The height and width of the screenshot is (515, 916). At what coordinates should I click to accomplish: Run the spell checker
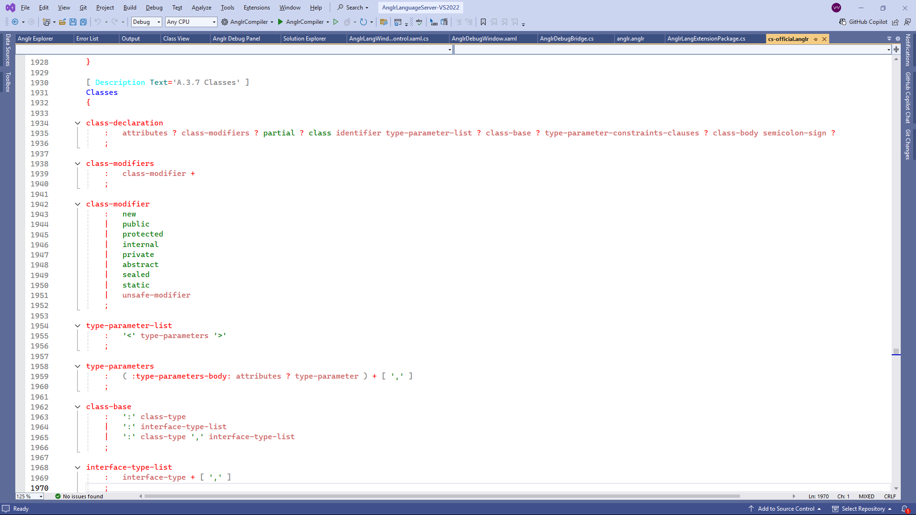418,22
